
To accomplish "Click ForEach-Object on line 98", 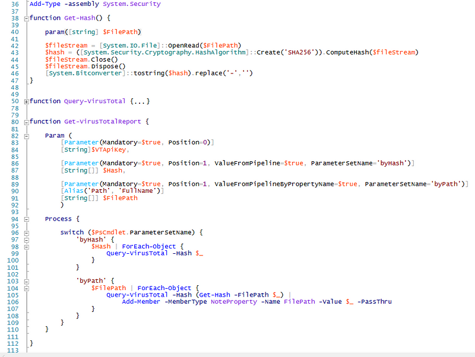I will point(148,247).
